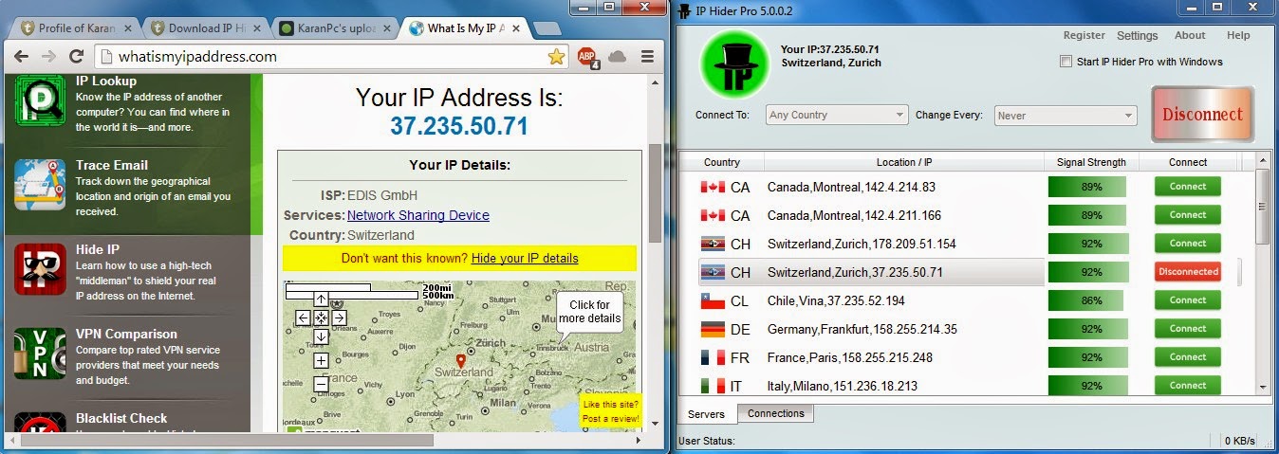Click the Blacklist Check sidebar icon
Viewport: 1279px width, 454px height.
40,424
